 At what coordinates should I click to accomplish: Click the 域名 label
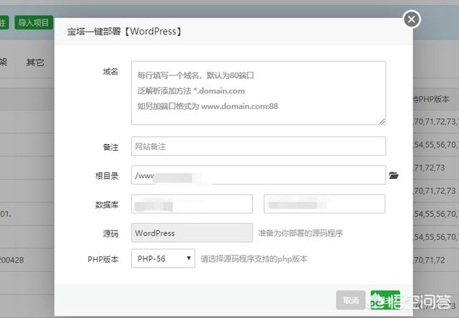point(110,71)
